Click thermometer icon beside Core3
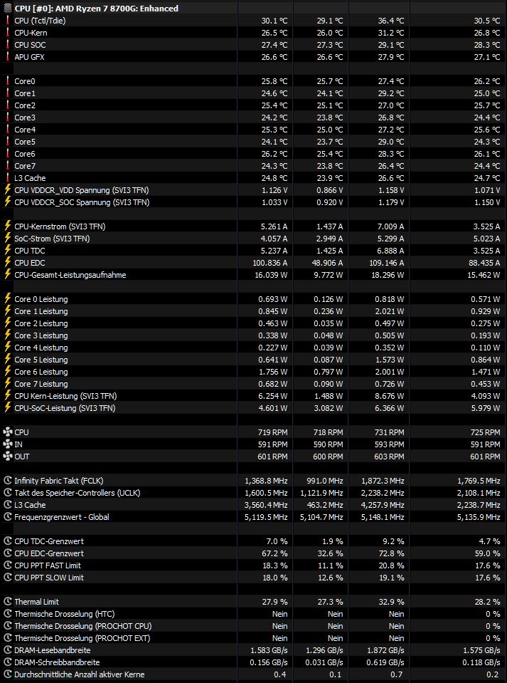This screenshot has height=683, width=507. (x=7, y=118)
